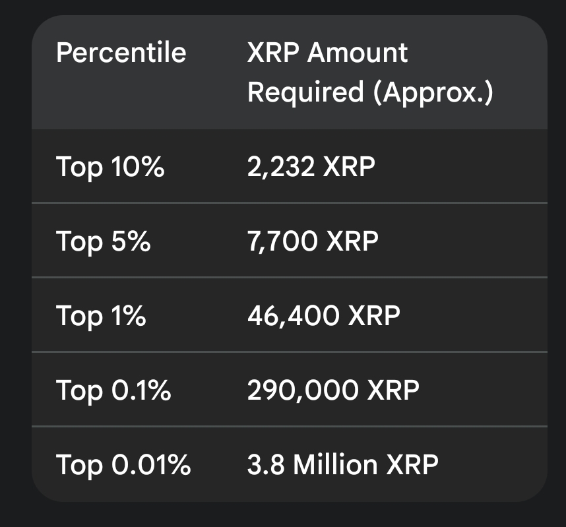Click the '(Approx.)' text in the header

pos(433,93)
